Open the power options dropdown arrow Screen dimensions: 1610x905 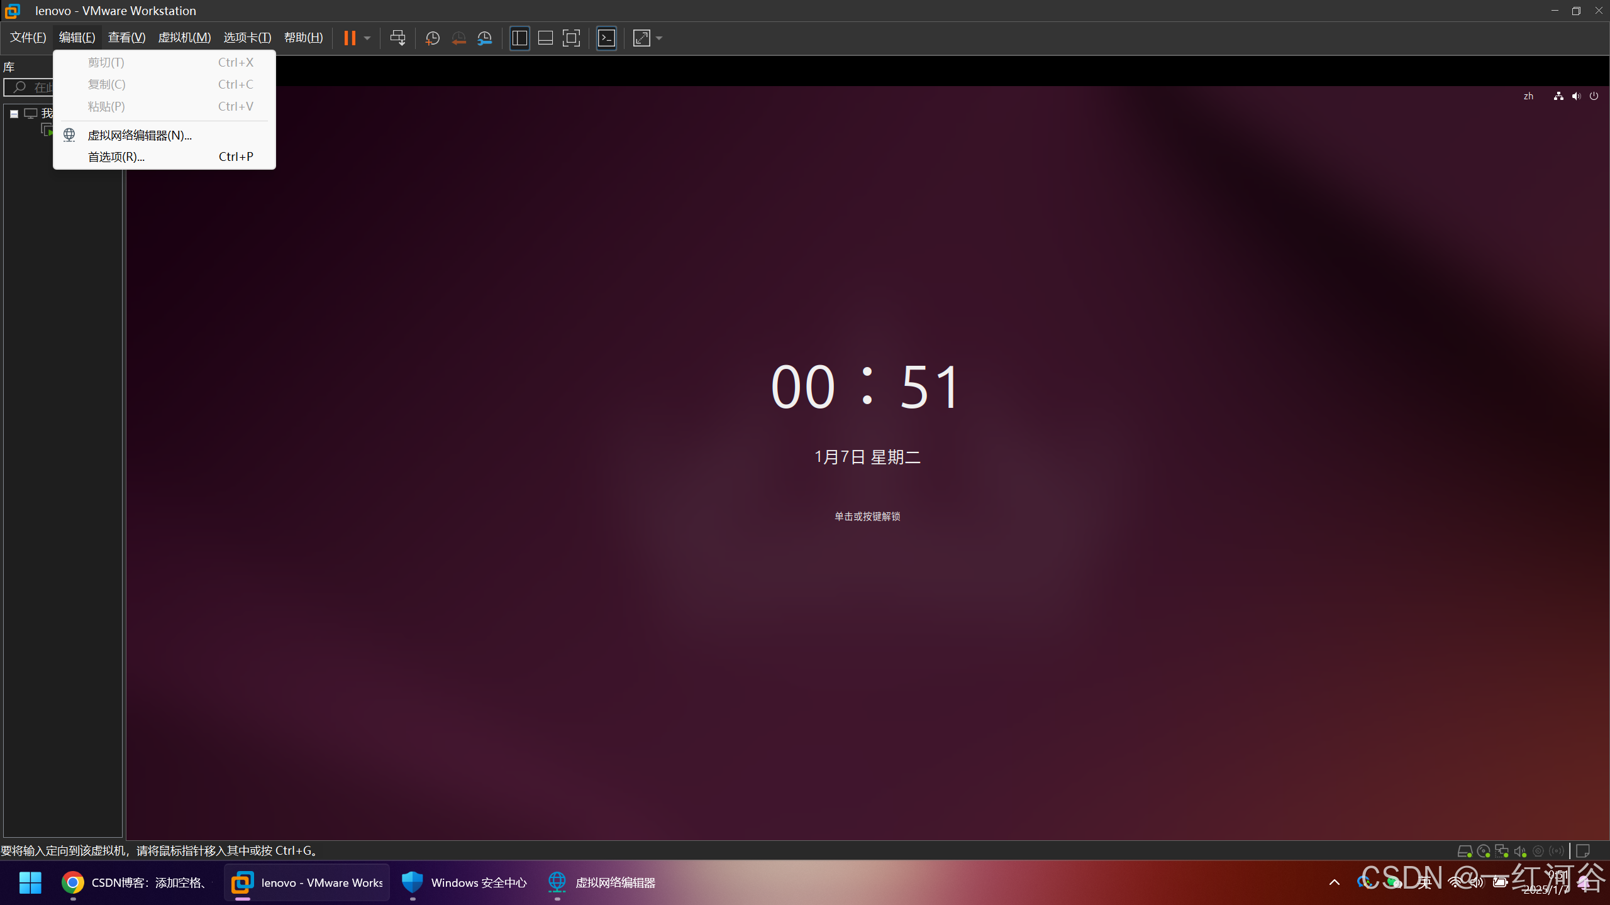[367, 38]
